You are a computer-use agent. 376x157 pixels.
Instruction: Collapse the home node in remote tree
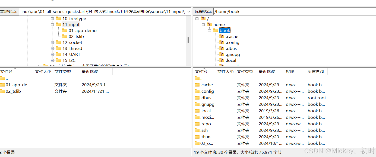(203, 24)
